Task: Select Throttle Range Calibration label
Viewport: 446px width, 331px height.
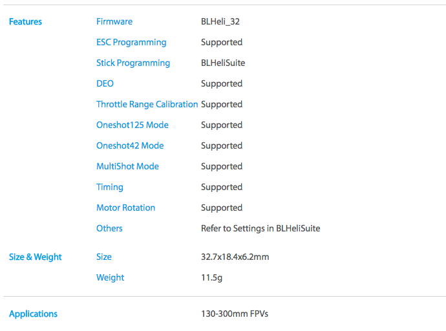Action: (x=147, y=104)
